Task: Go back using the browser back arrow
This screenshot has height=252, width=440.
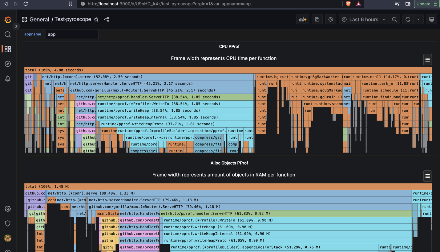Action: point(6,4)
